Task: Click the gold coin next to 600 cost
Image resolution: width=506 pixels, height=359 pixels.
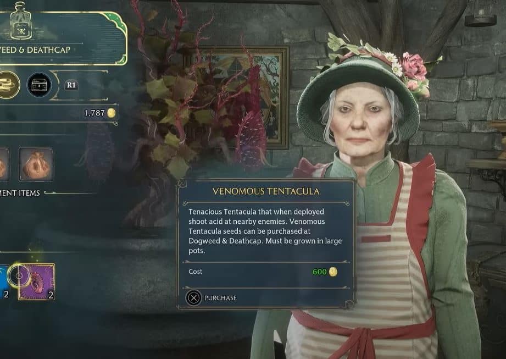Action: coord(333,272)
